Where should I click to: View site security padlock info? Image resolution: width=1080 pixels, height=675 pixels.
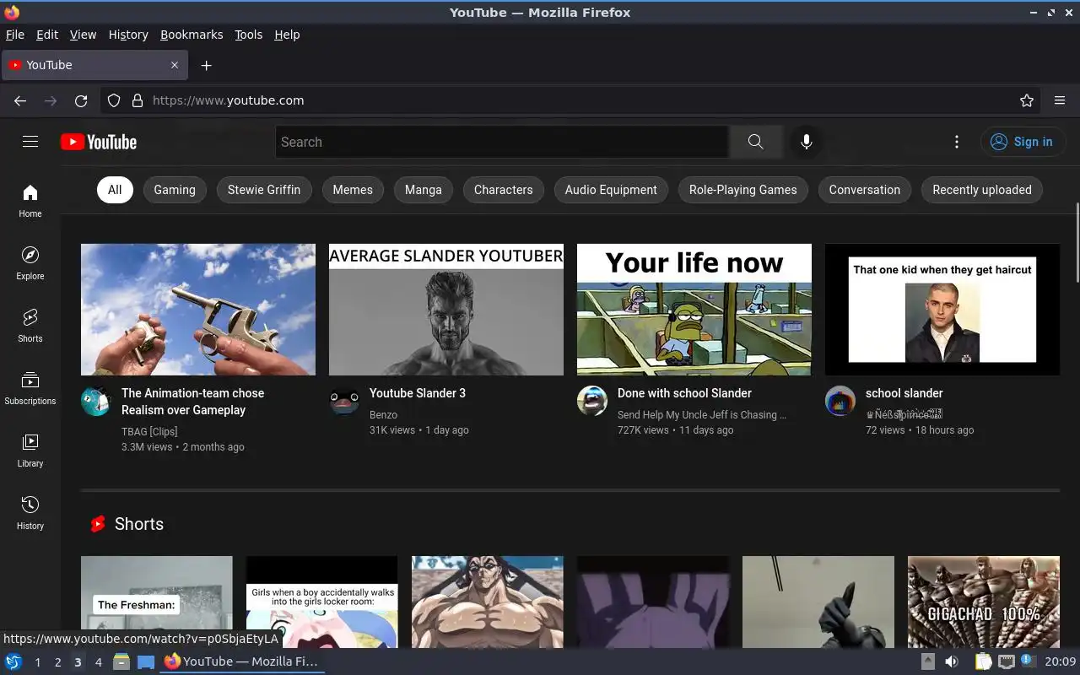pos(138,100)
